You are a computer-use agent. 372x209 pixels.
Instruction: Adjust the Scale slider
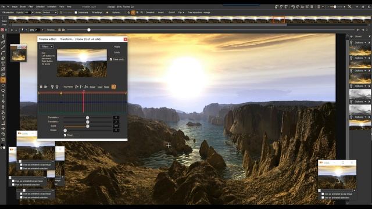(87, 126)
